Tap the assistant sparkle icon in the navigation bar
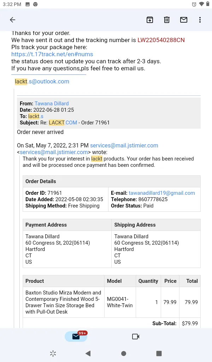The image size is (212, 362). click(53, 354)
